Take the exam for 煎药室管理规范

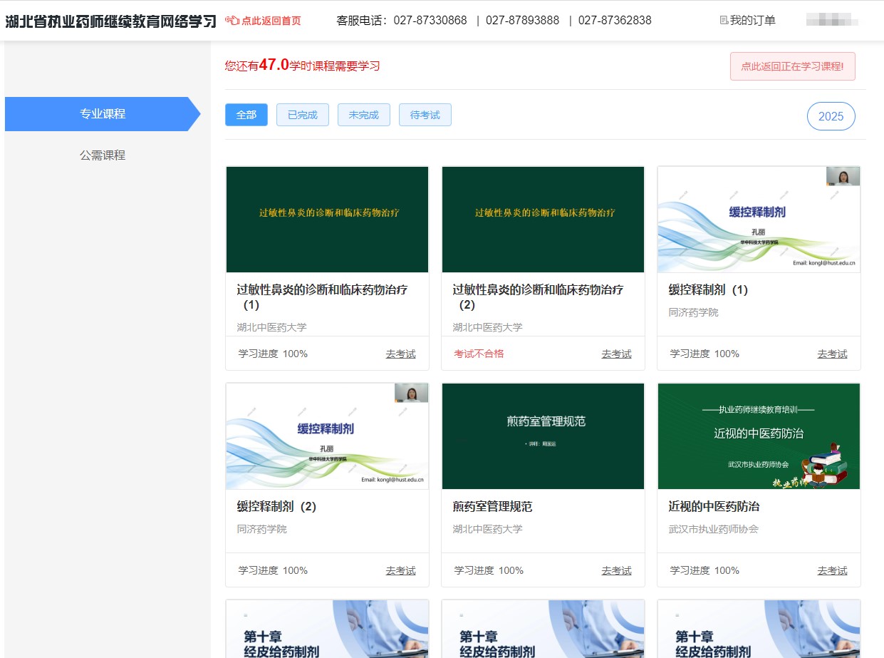[616, 570]
